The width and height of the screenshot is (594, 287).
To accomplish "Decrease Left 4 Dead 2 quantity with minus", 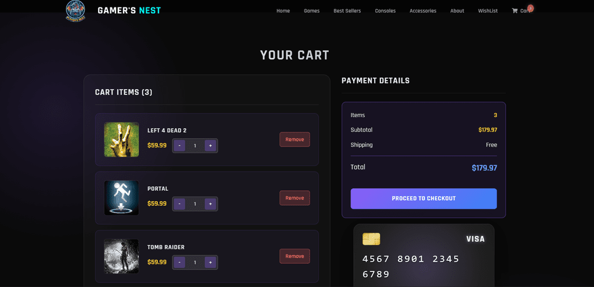I will pyautogui.click(x=179, y=146).
